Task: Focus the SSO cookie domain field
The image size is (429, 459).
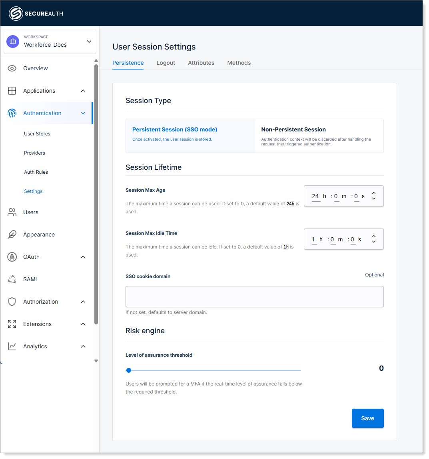Action: pos(254,296)
